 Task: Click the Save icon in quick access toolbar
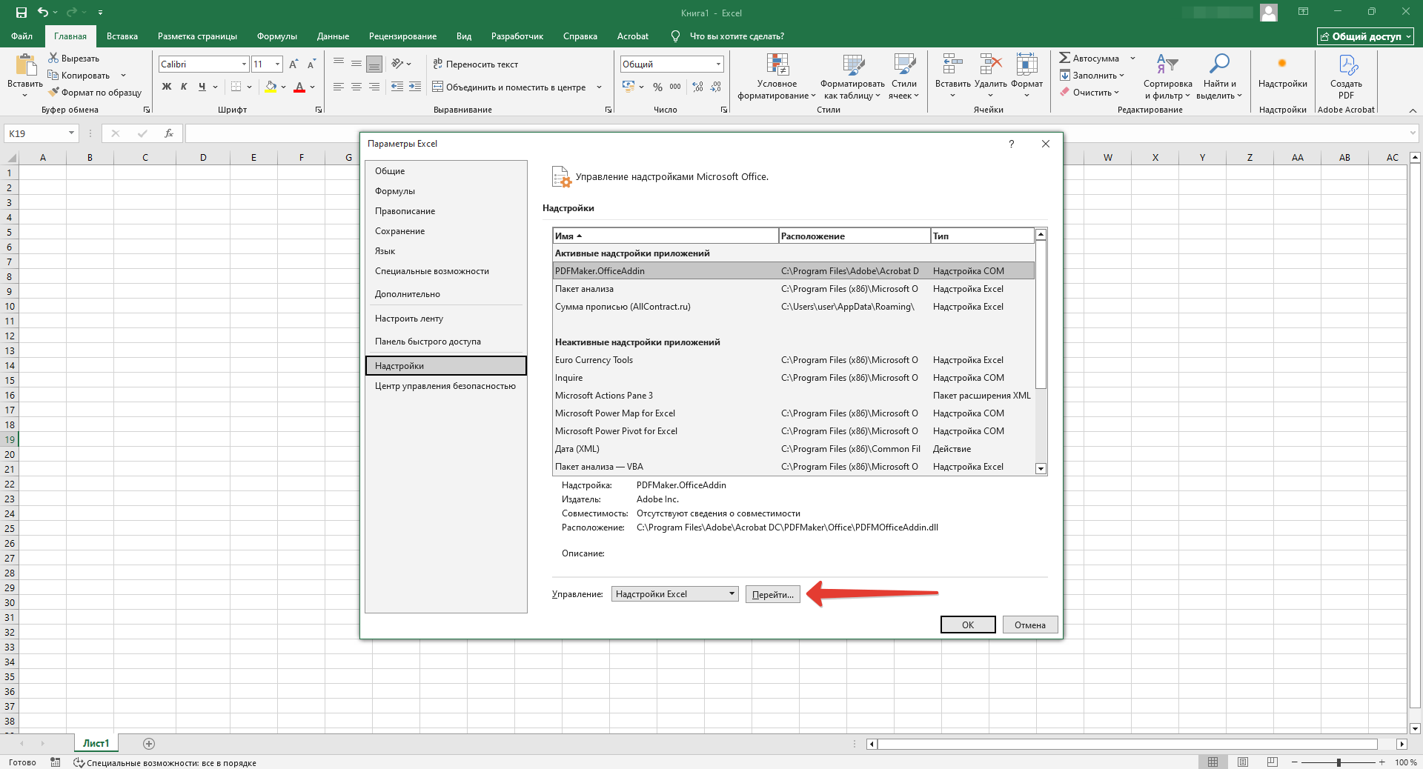[x=21, y=13]
